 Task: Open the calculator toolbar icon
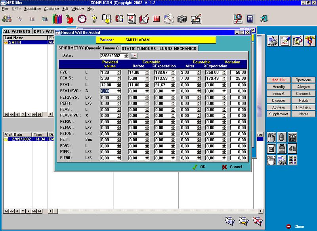[250, 19]
